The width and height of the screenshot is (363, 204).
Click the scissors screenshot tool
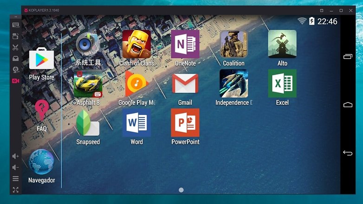(15, 47)
